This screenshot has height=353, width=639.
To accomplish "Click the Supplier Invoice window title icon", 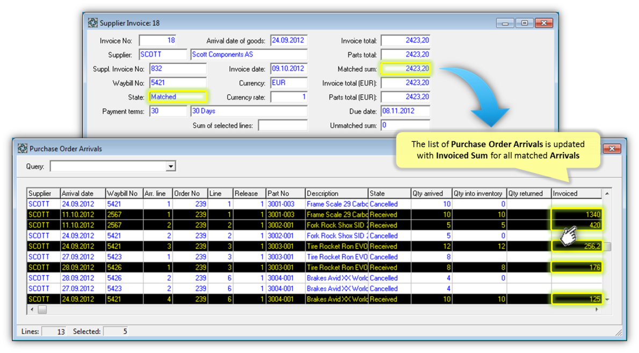I will (93, 23).
